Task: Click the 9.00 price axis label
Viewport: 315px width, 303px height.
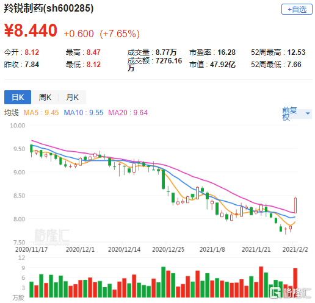Action: tap(19, 173)
